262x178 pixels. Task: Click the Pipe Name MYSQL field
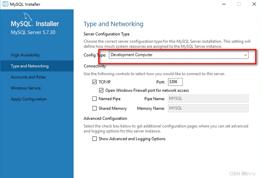[208, 99]
